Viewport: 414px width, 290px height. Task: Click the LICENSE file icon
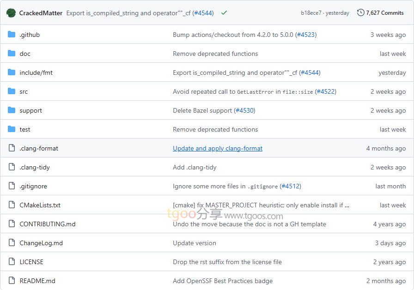click(x=12, y=262)
